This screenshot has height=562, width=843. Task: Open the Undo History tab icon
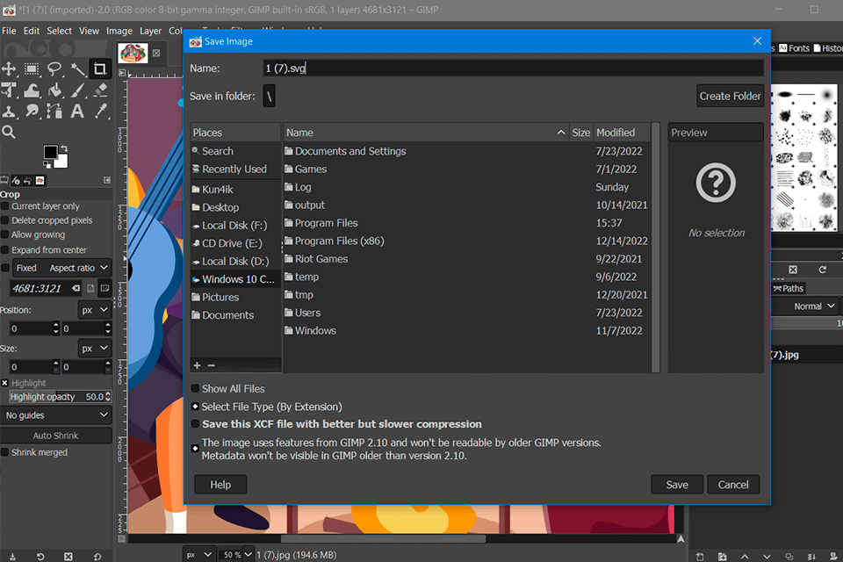(27, 181)
